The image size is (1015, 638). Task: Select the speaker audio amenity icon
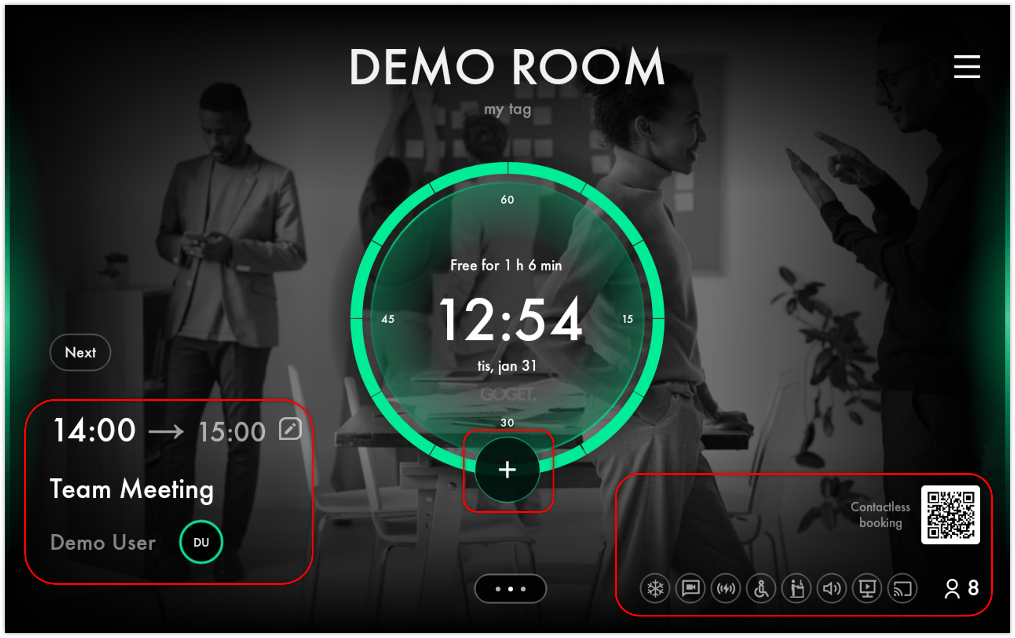coord(832,588)
